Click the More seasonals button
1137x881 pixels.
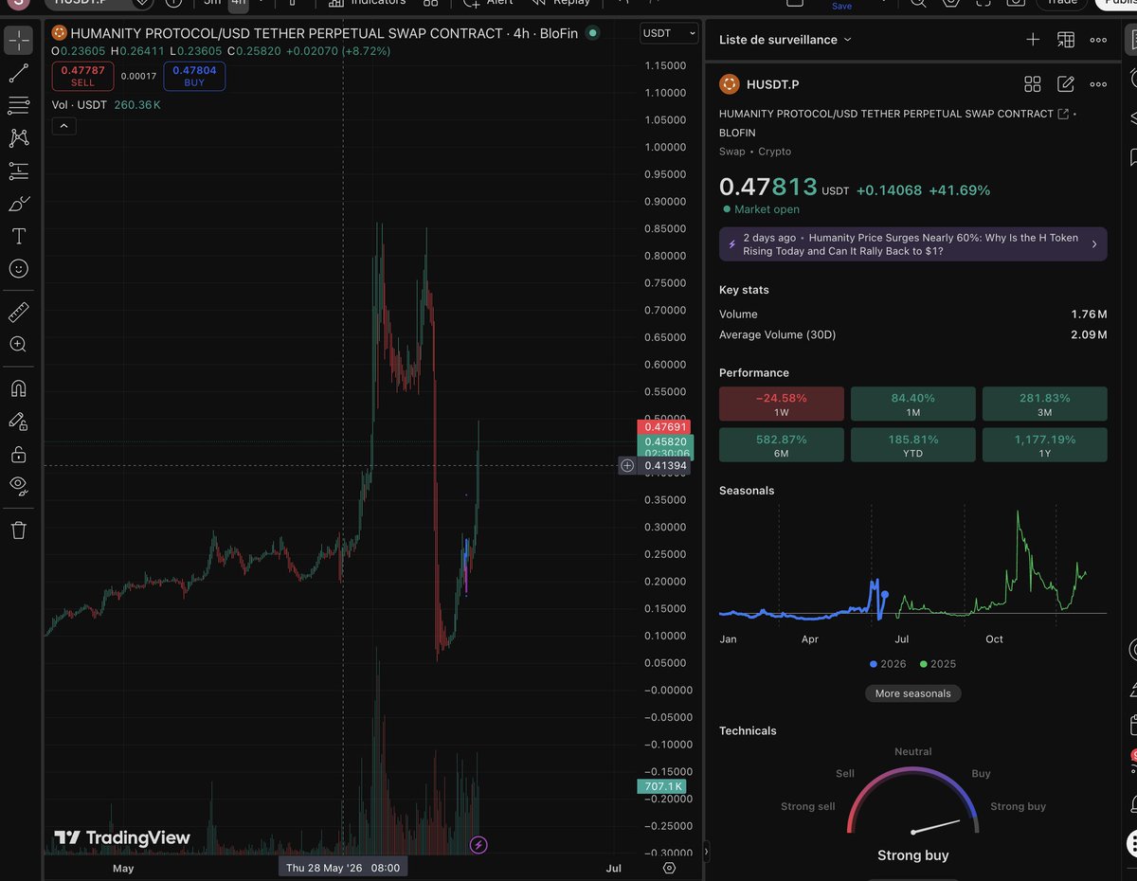tap(913, 693)
